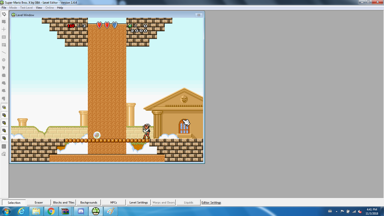This screenshot has height=216, width=384.
Task: Open WinRAR from the taskbar
Action: (66, 211)
